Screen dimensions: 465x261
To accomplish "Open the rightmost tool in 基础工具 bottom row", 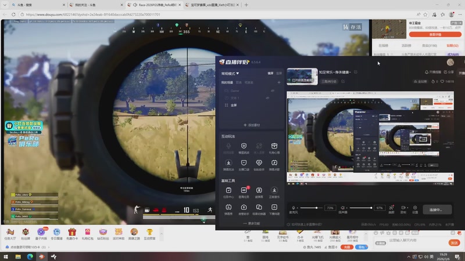I will 274,207.
